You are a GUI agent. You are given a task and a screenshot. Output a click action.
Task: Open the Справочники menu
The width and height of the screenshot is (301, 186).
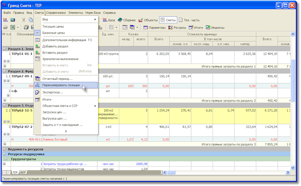point(56,13)
